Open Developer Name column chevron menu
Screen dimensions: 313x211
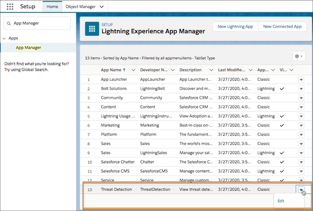(x=173, y=70)
